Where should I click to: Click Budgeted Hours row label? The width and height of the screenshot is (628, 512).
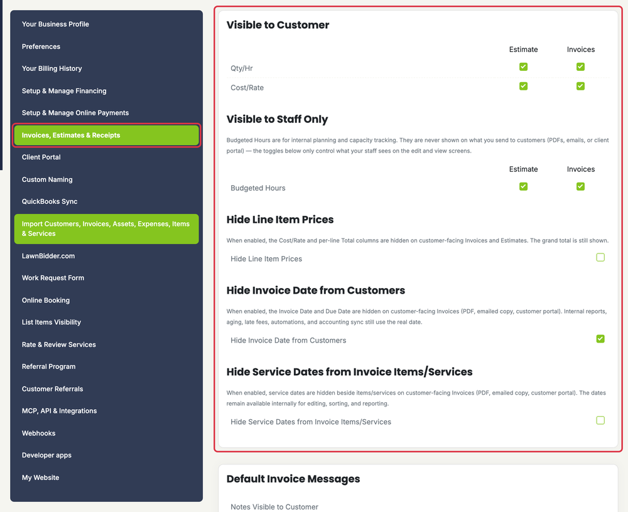258,188
